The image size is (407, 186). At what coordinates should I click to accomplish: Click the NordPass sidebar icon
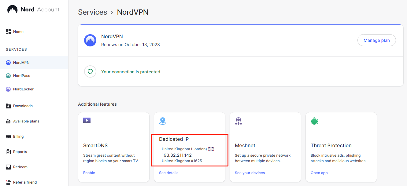tap(8, 76)
